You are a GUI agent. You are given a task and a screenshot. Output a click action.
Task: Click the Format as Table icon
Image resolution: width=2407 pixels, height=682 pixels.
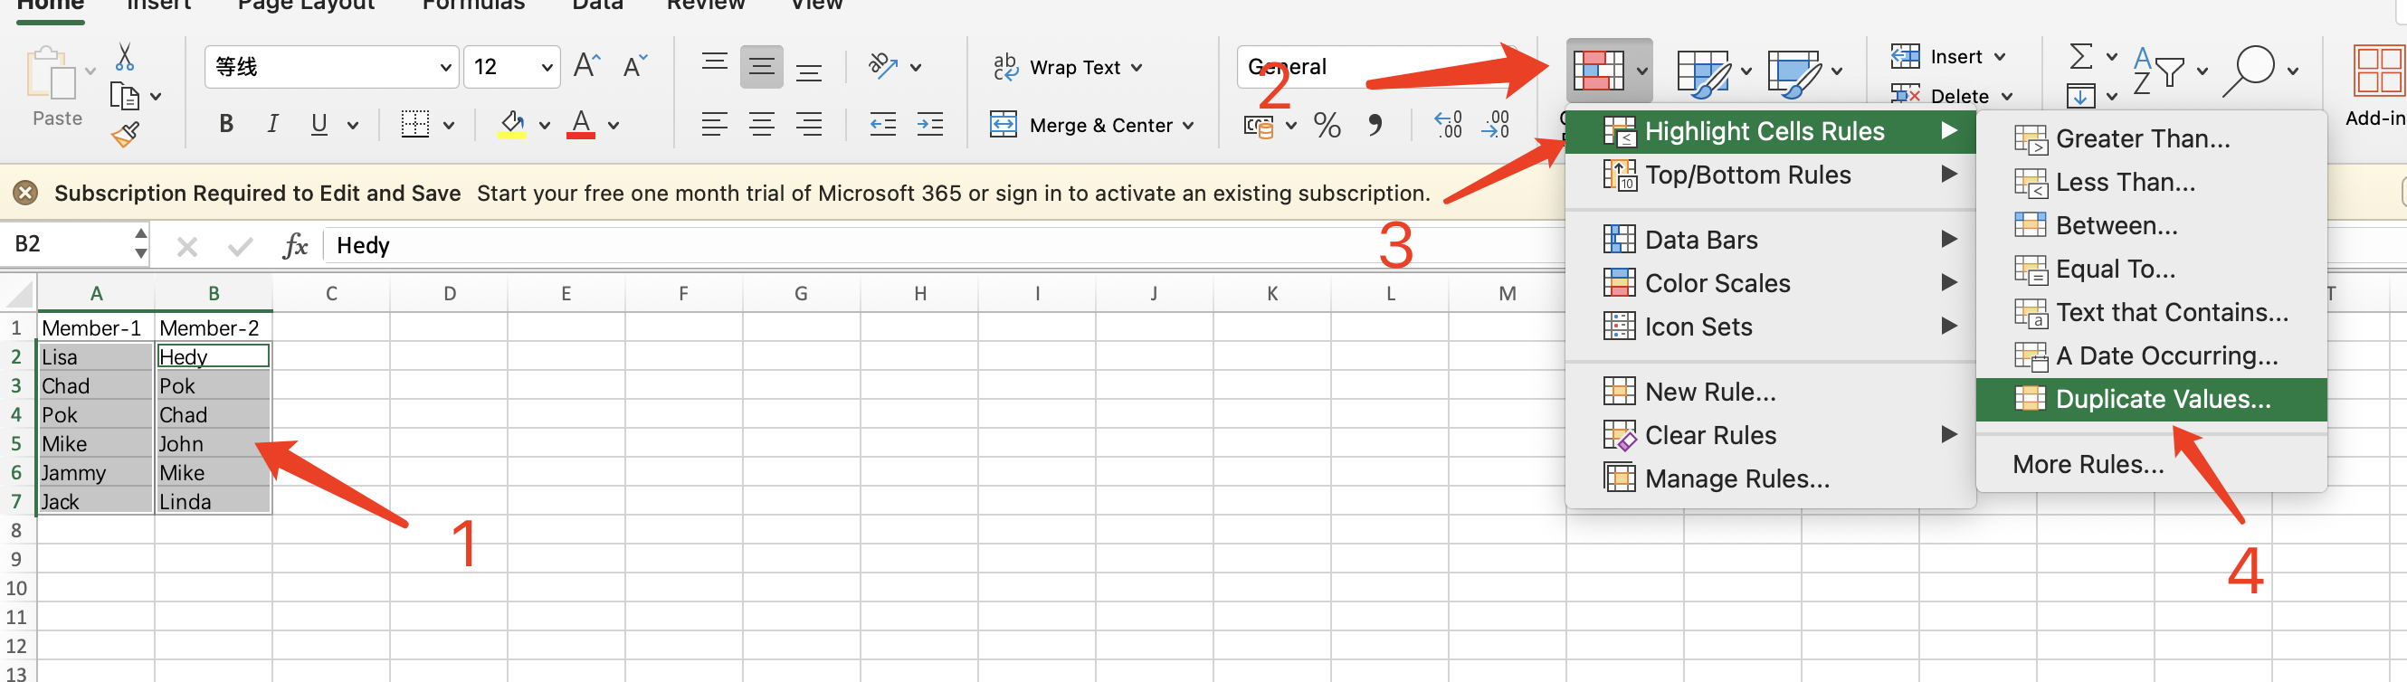(x=1704, y=73)
